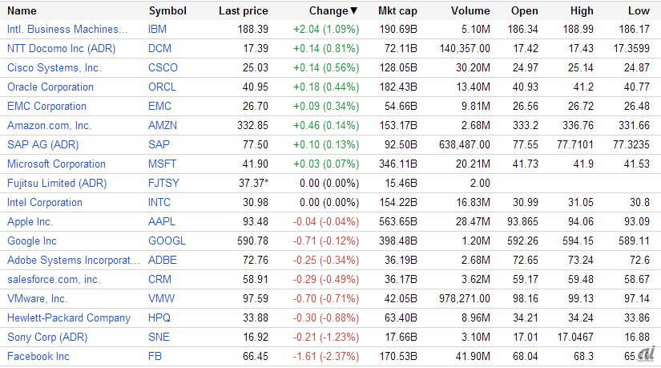Sort by the Last price header

pos(243,11)
